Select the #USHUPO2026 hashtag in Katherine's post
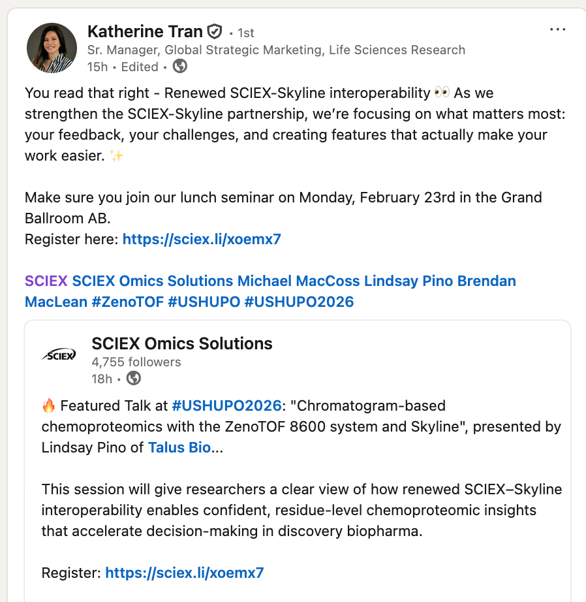The image size is (586, 602). coord(302,302)
